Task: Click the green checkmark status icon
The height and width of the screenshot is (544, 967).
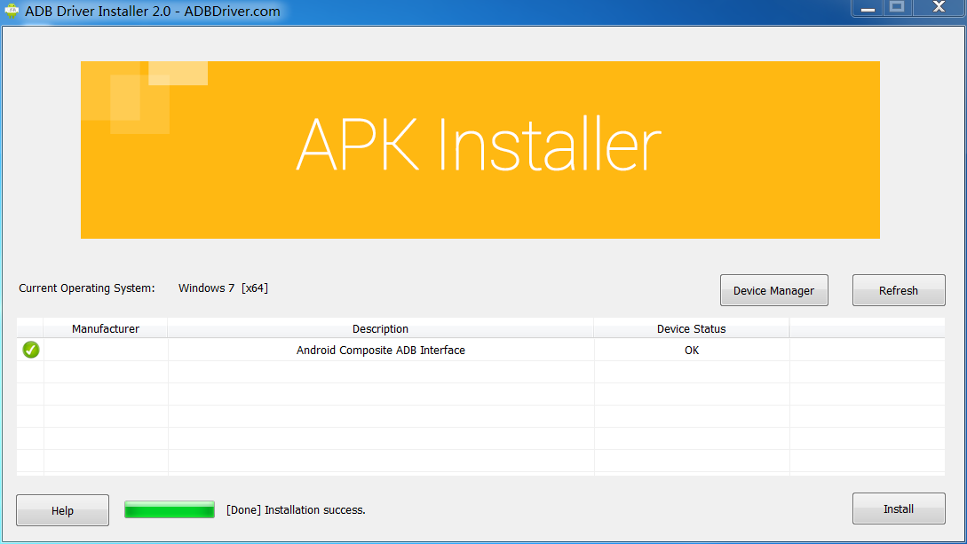Action: click(31, 351)
